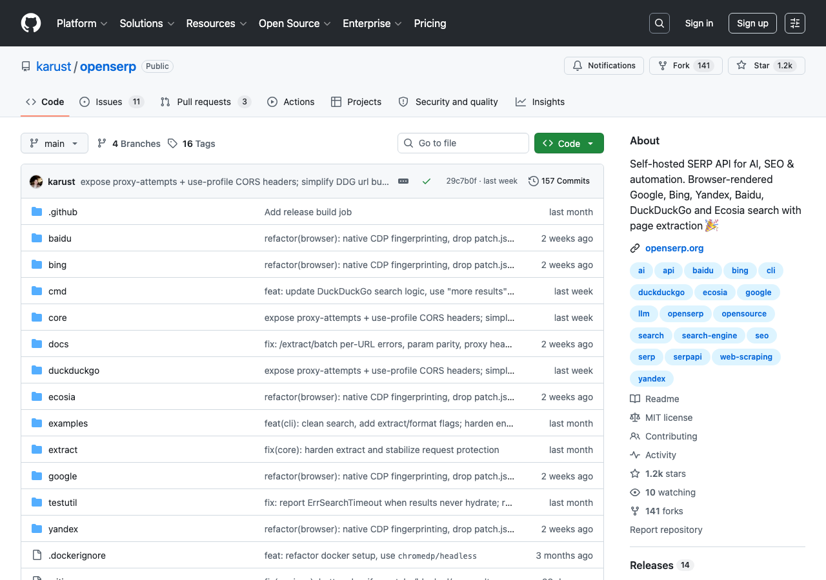Click the Readme book icon
This screenshot has height=580, width=826.
tap(635, 399)
